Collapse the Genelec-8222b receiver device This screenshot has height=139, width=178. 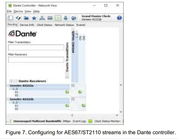click(8, 99)
